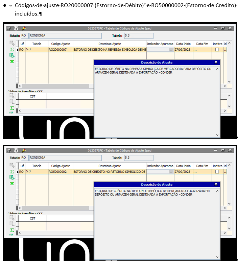Select the 'ESTORNO DE DÉBITO NA REMESSA SIMBÓLICA' description cell
This screenshot has height=262, width=238.
click(110, 50)
